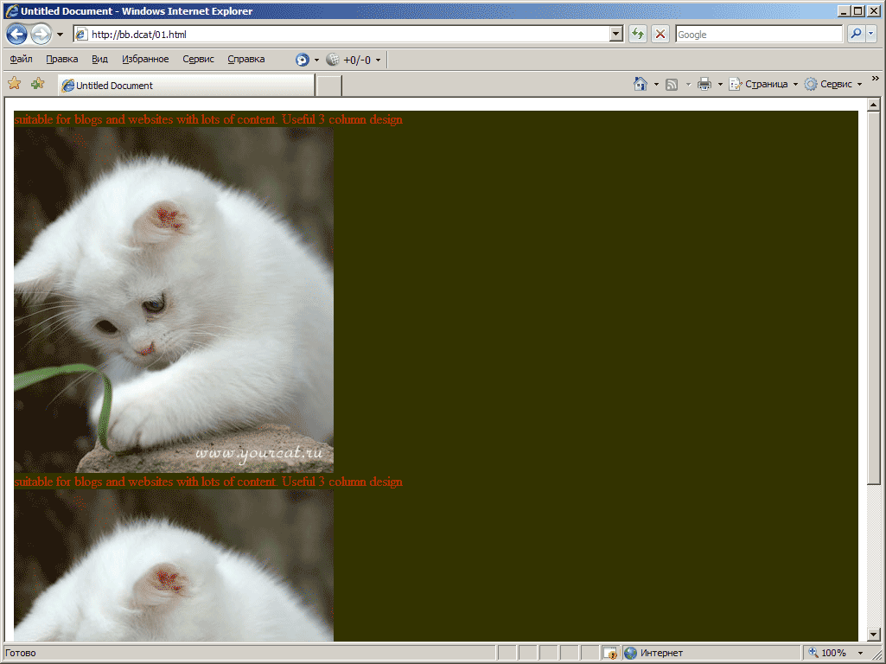Expand the blue add-on icon dropdown arrow
Screen dimensions: 886x664
pos(316,60)
